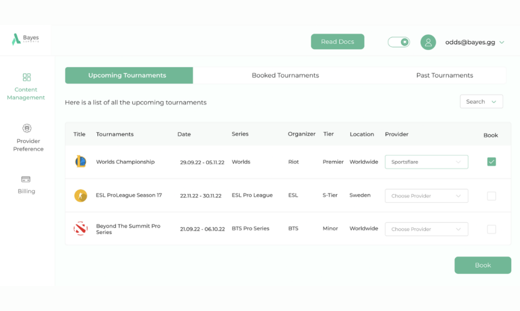
Task: Open Billing section label
Action: tap(26, 191)
